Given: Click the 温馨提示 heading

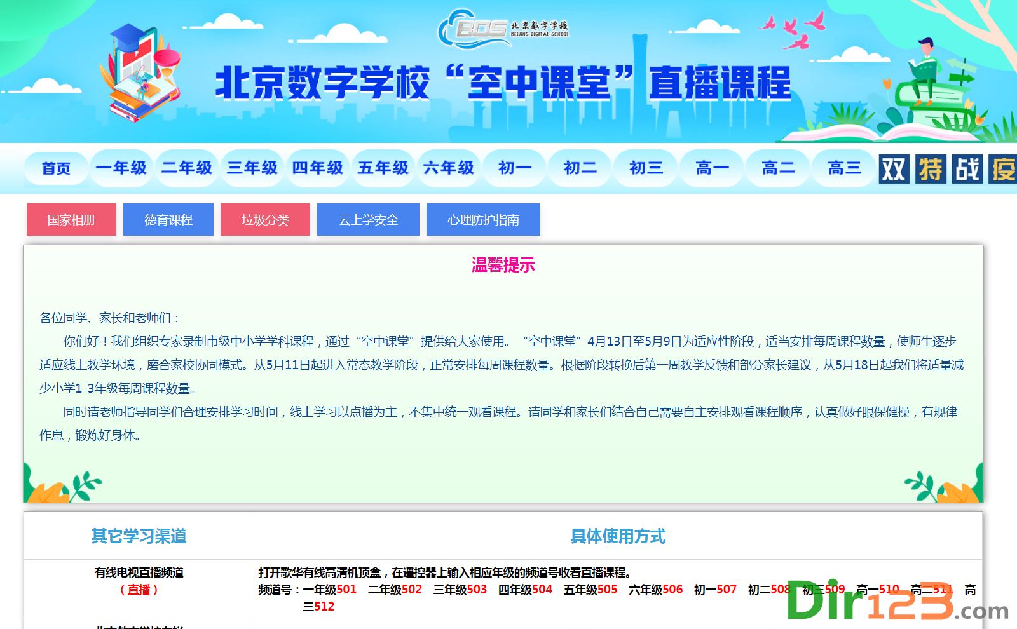Looking at the screenshot, I should 503,265.
